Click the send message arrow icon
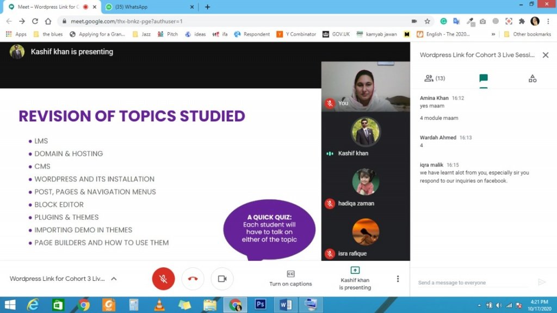 (x=542, y=283)
